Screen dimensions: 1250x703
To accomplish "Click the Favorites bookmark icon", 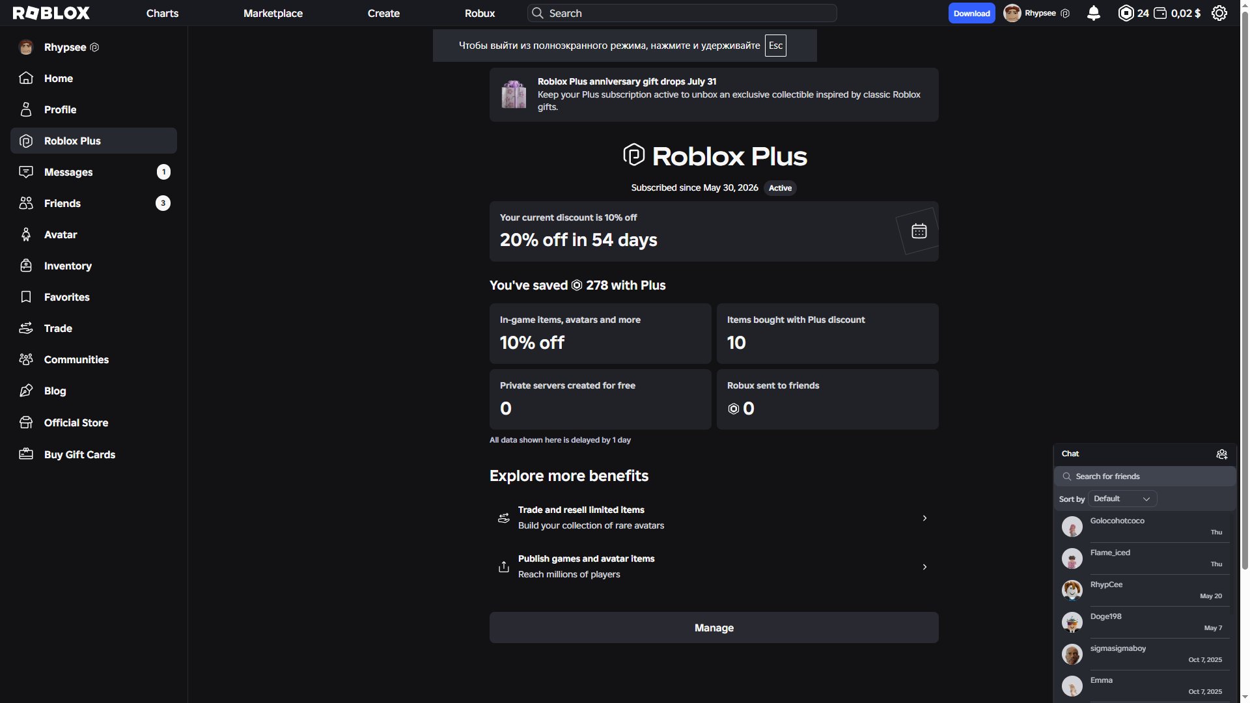I will [x=26, y=297].
